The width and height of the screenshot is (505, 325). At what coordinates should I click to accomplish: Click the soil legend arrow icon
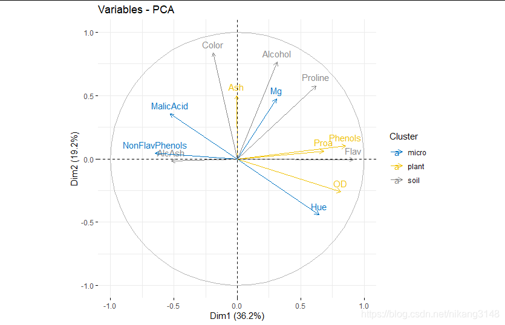(x=397, y=181)
